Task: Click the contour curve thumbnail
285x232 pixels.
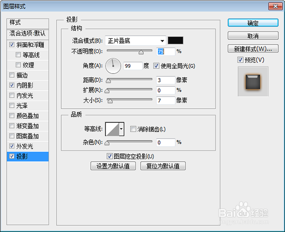Action: click(113, 129)
